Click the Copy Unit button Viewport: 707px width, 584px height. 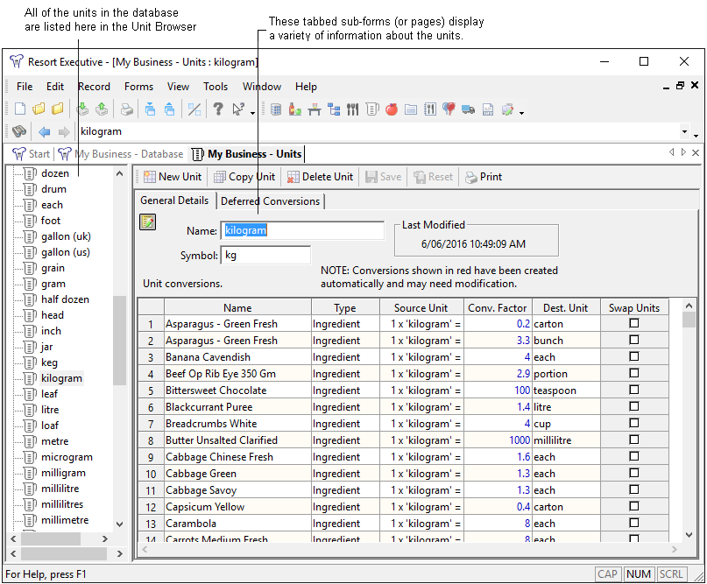(x=244, y=177)
